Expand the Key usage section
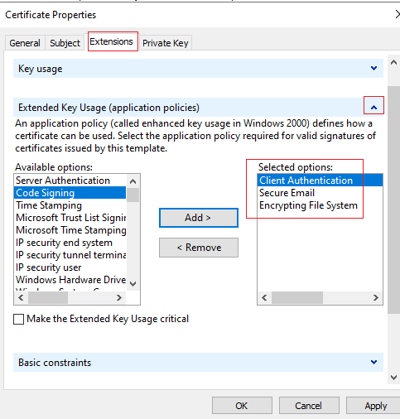400x419 pixels. coord(373,68)
